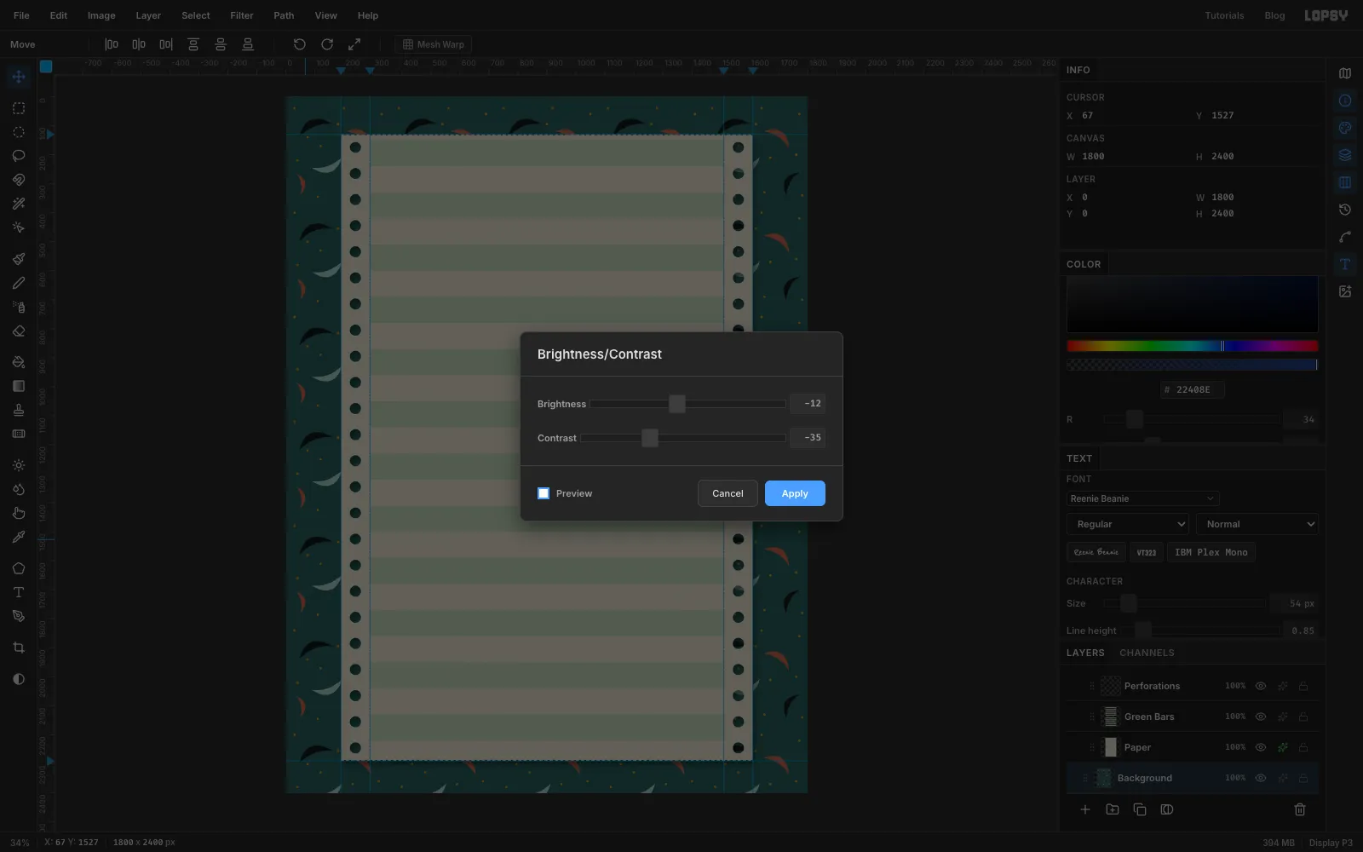Click the redo arrow icon
The height and width of the screenshot is (852, 1363).
(327, 44)
